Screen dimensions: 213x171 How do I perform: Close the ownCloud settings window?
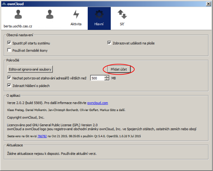point(208,4)
